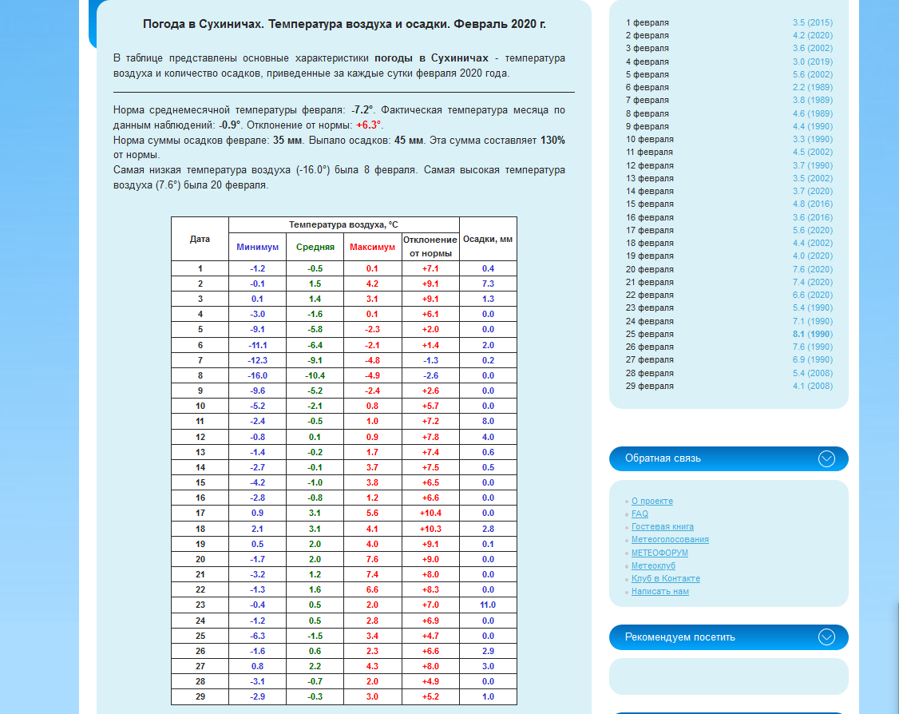
Task: Open the 3.5 (2015) record for 1 февраля
Action: pos(812,22)
